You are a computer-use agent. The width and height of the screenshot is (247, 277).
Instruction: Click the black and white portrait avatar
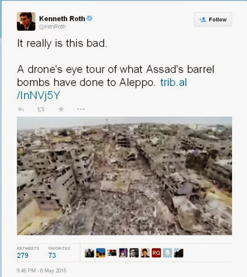click(x=134, y=253)
